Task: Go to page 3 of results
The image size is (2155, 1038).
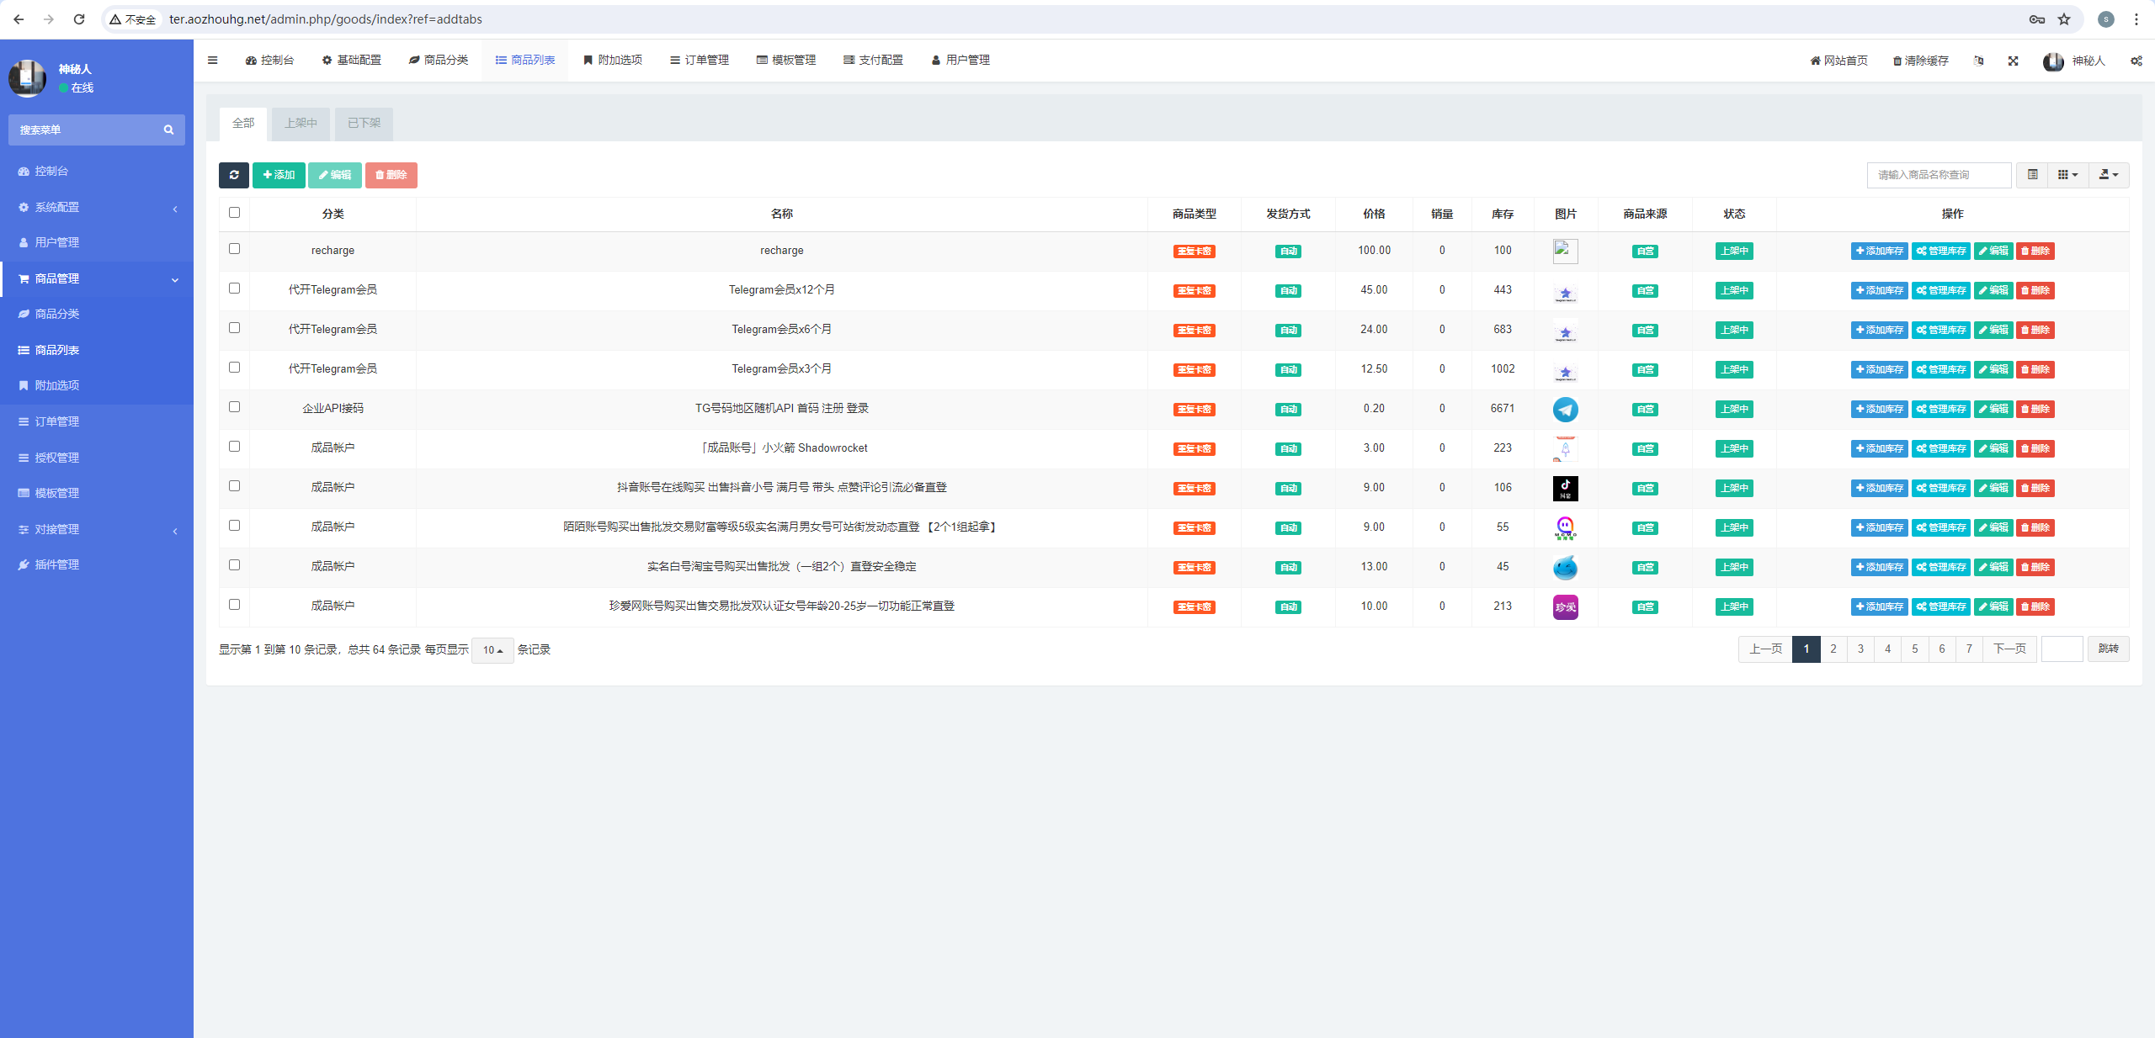Action: 1860,649
